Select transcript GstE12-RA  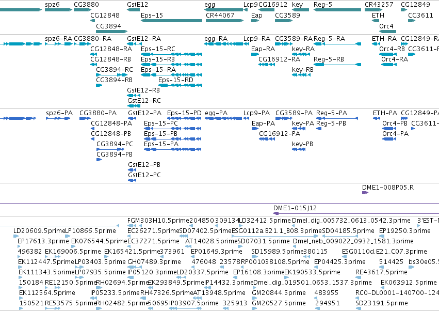pos(134,44)
